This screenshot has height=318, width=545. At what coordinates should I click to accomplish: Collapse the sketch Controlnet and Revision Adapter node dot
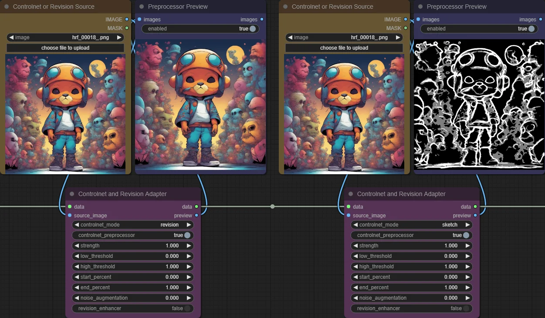coord(351,194)
